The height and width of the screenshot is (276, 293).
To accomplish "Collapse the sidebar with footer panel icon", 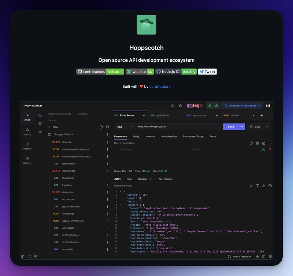I will click(23, 257).
